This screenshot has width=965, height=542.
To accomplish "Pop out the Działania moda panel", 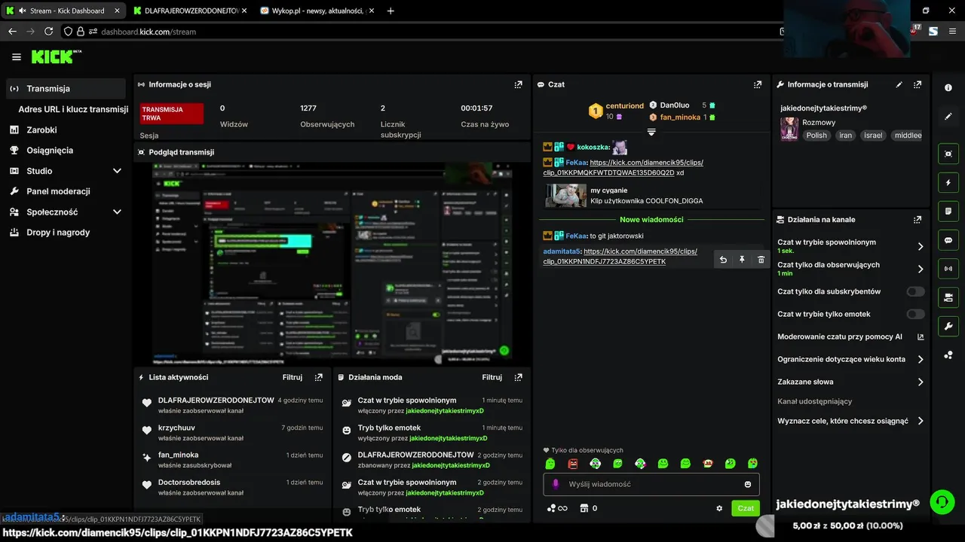I will click(x=518, y=377).
